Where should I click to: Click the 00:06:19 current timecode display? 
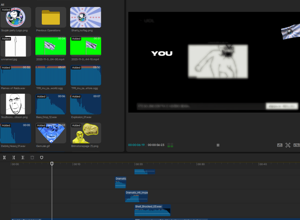[136, 145]
